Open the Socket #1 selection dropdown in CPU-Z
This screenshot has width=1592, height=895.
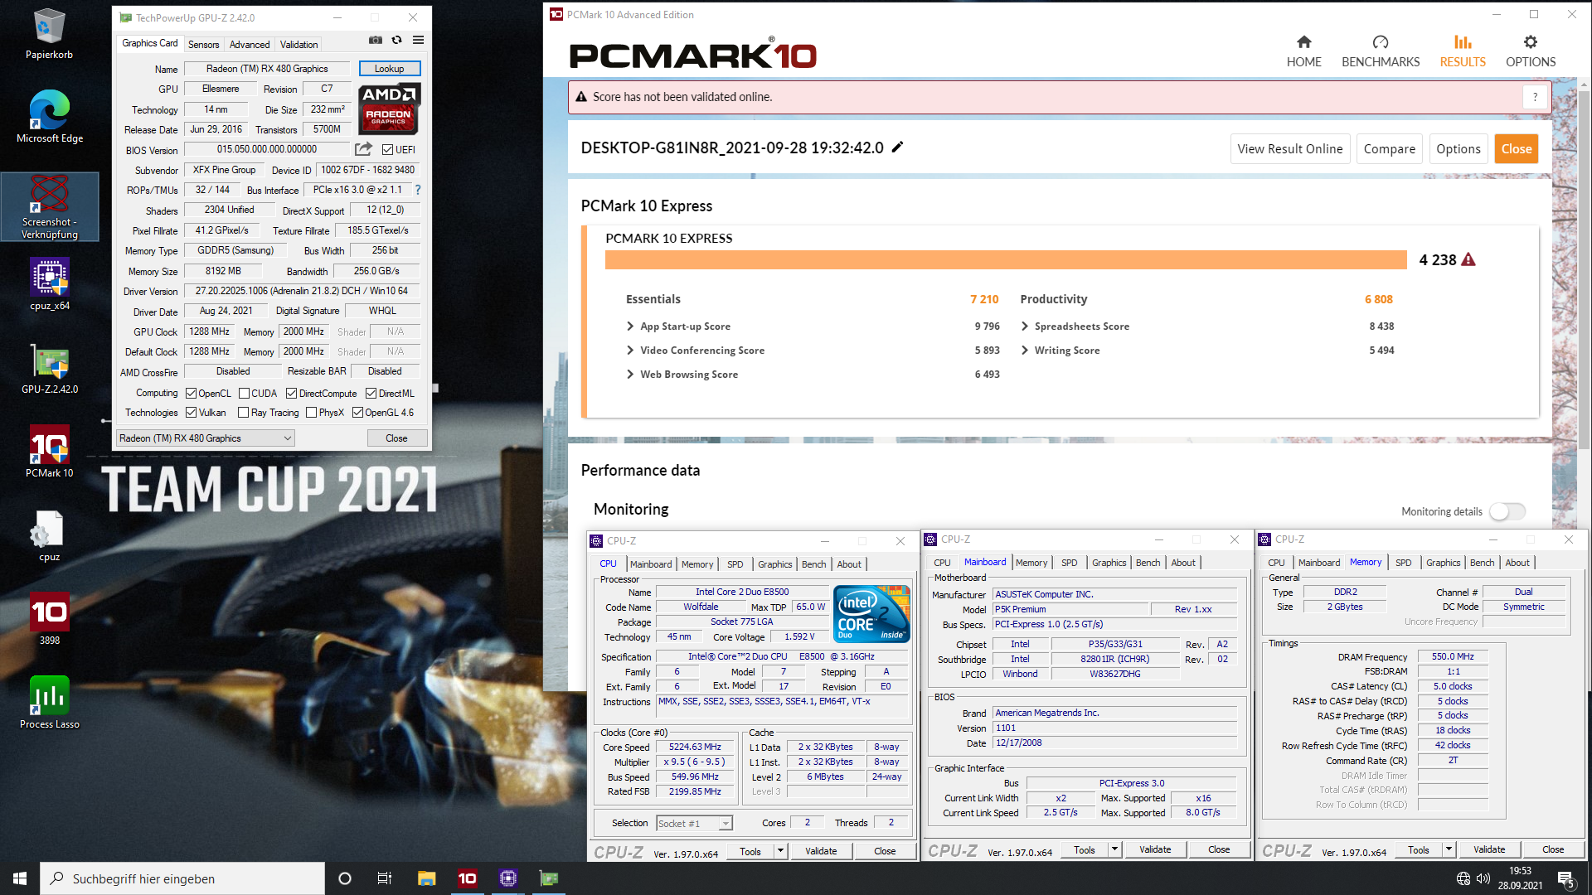pyautogui.click(x=694, y=824)
